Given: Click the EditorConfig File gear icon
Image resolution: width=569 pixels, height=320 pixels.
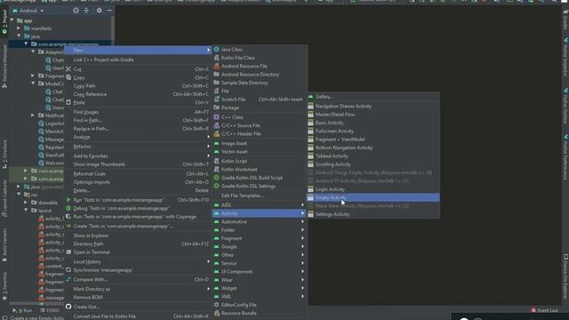Looking at the screenshot, I should pos(217,305).
